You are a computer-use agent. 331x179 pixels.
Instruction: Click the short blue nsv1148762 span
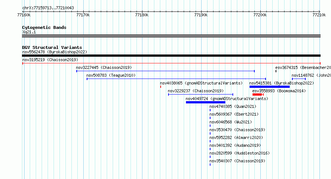[x=299, y=79]
